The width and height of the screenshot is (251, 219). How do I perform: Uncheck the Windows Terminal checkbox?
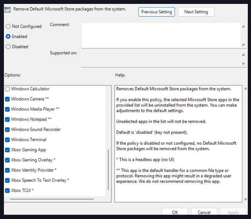click(7, 140)
